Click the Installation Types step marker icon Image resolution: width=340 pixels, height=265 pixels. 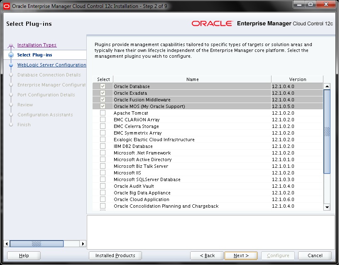[11, 45]
